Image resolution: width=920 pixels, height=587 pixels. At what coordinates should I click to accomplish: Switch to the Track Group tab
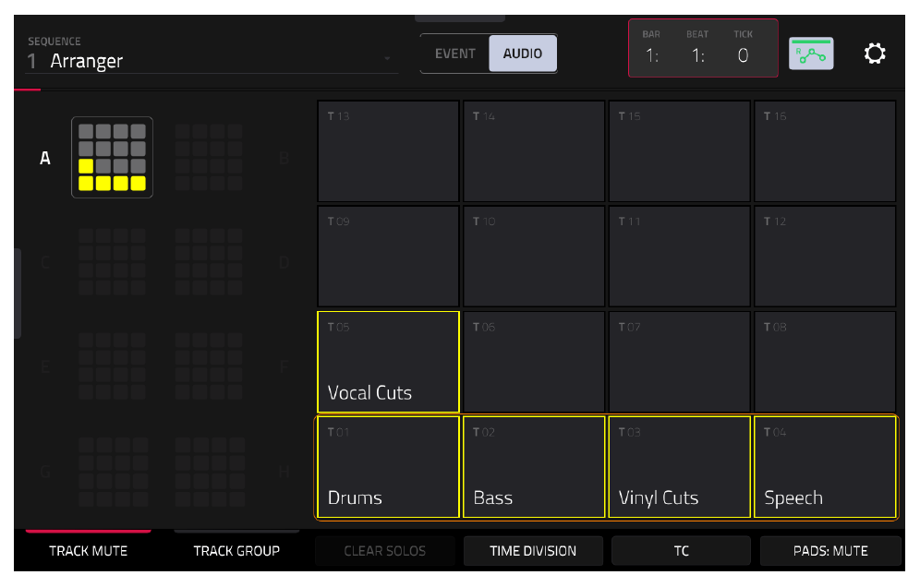click(x=236, y=551)
